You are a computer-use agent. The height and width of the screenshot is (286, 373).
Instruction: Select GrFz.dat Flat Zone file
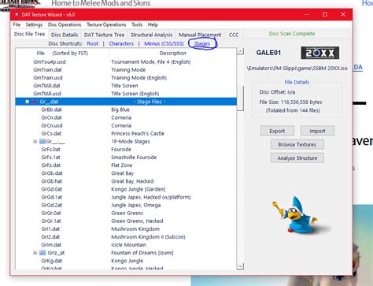click(x=126, y=165)
